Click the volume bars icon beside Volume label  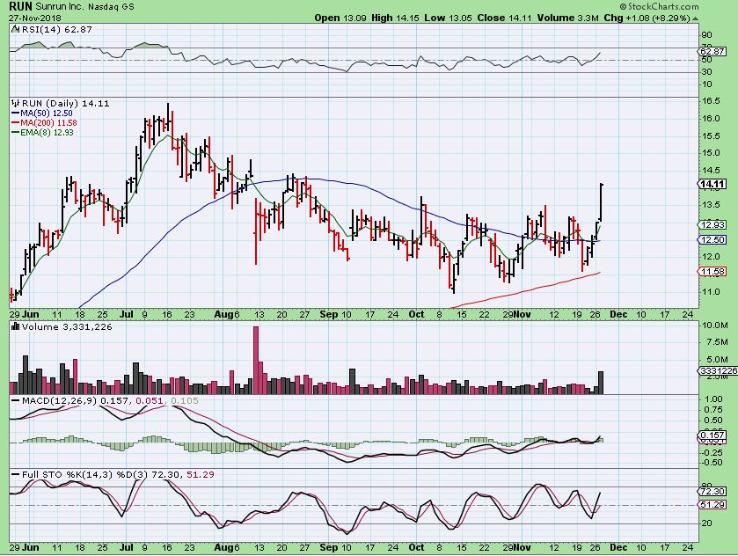click(x=16, y=326)
